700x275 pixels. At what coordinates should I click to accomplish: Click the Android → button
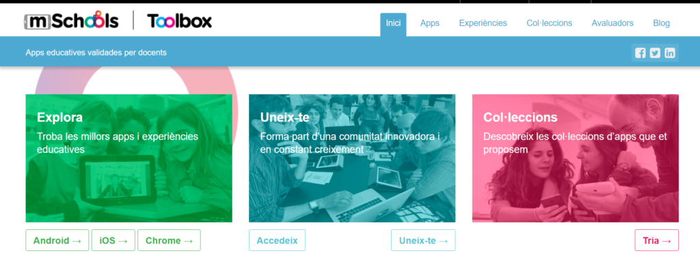(x=57, y=240)
